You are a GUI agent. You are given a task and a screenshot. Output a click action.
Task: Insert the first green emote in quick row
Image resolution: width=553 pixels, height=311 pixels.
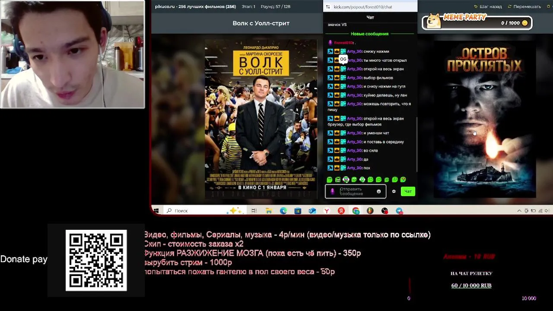coord(330,180)
